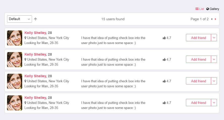Switch to List view
Image resolution: width=224 pixels, height=120 pixels.
[200, 9]
